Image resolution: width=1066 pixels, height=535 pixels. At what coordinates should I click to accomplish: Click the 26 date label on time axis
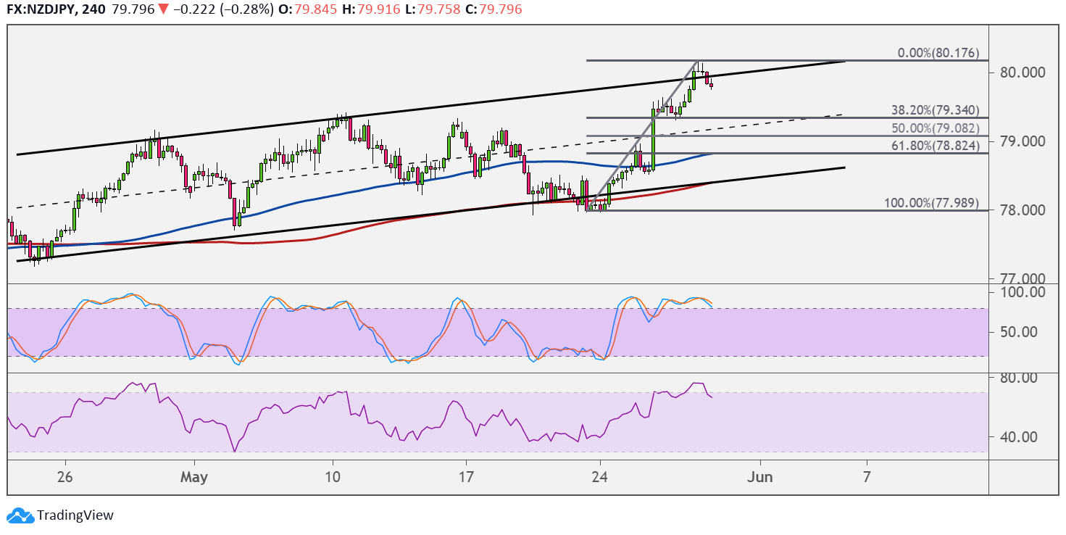(66, 476)
